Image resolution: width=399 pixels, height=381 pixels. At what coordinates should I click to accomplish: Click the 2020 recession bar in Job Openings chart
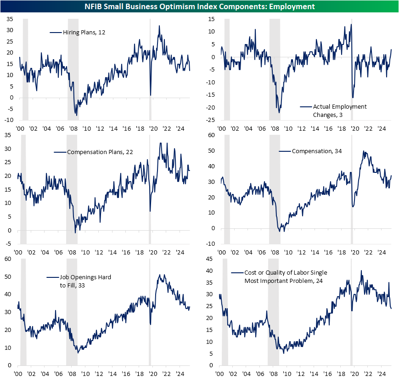coord(149,312)
